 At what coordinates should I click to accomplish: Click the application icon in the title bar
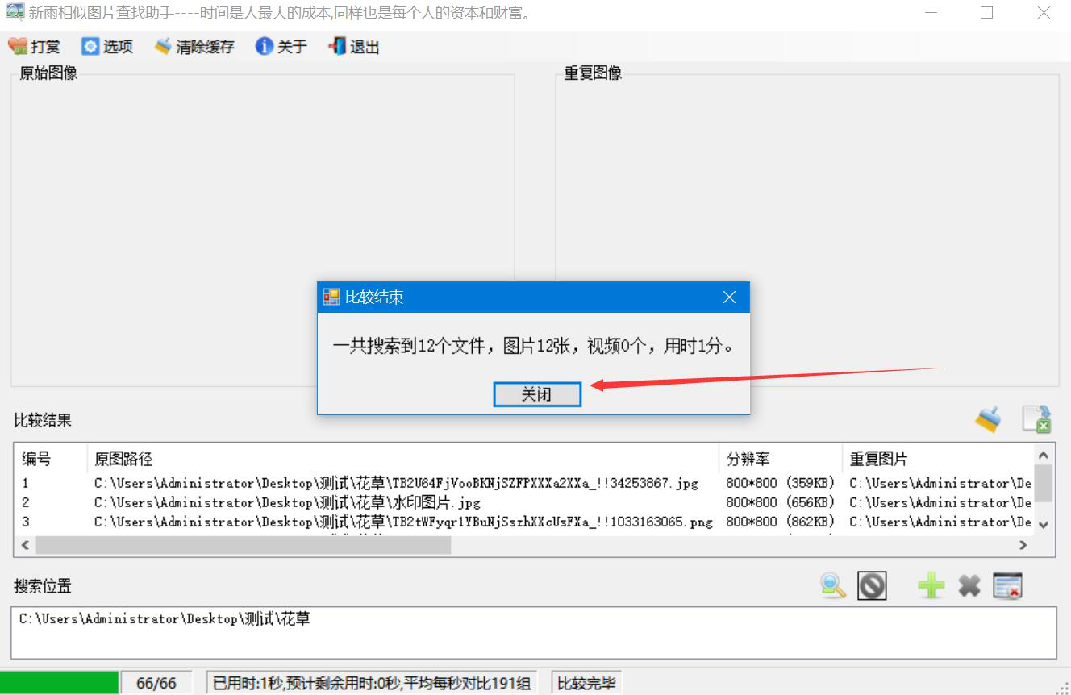[15, 13]
